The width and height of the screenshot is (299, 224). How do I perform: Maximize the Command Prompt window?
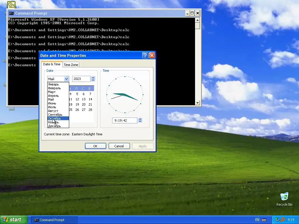coord(192,13)
